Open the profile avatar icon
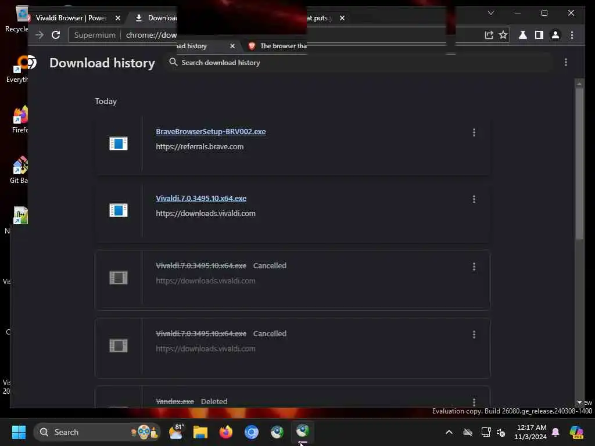This screenshot has height=446, width=595. click(x=555, y=35)
